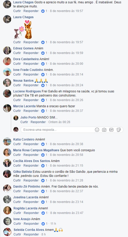Click like count icon on Ione Araujo's comment

(x=43, y=223)
